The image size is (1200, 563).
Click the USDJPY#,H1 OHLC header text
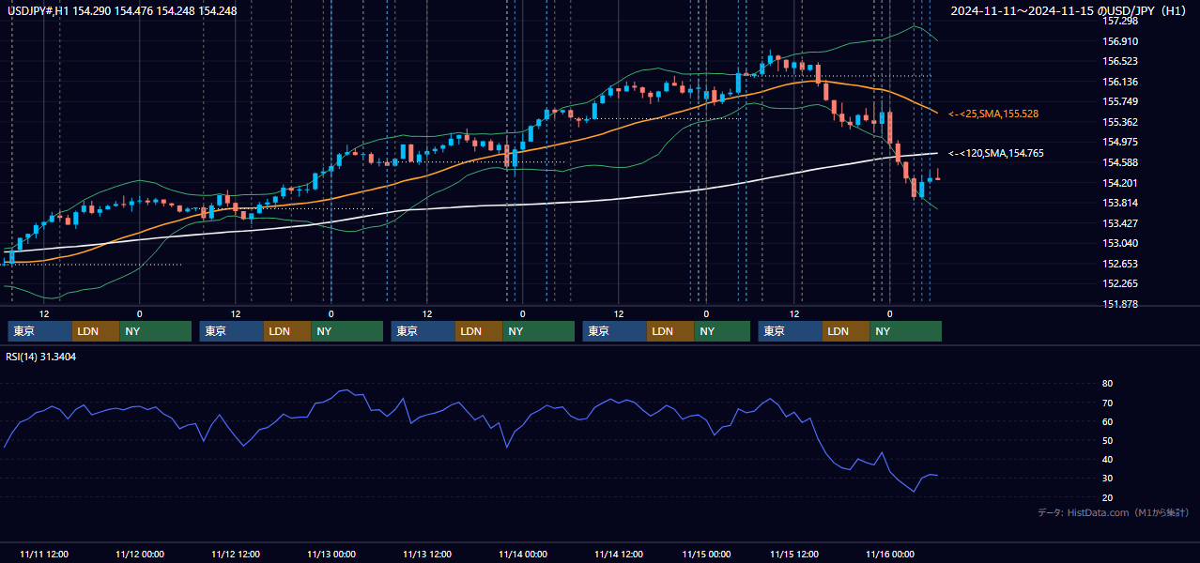pos(122,10)
